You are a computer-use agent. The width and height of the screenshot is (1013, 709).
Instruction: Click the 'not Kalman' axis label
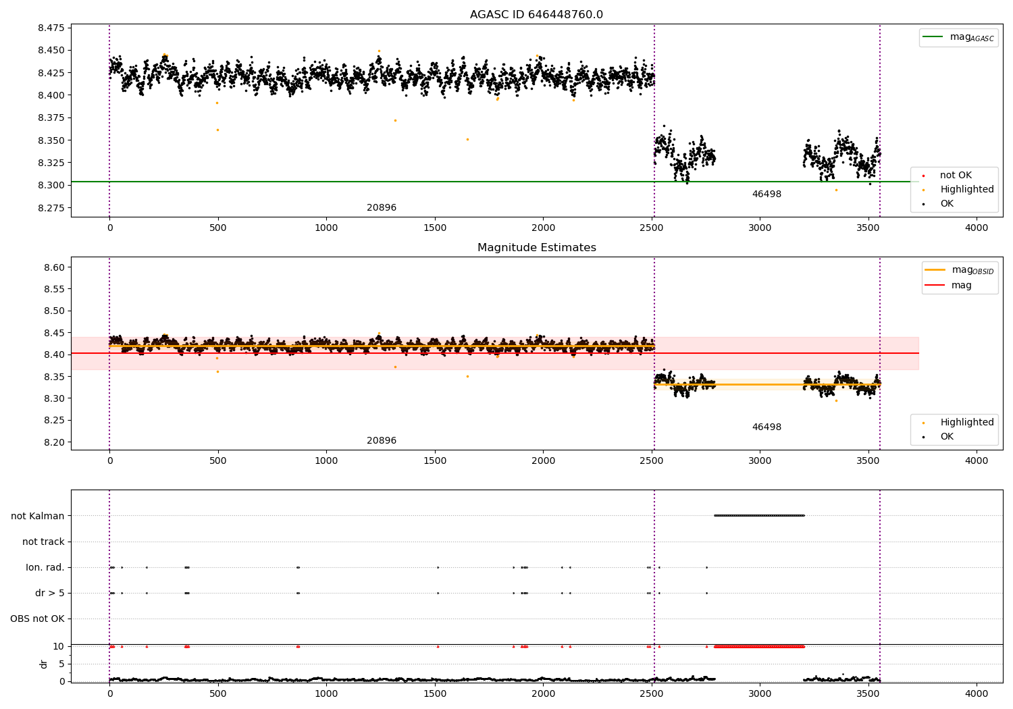[38, 516]
